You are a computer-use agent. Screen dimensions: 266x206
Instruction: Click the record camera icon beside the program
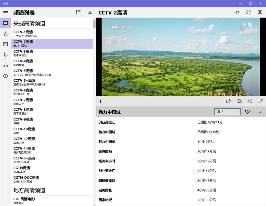[259, 112]
